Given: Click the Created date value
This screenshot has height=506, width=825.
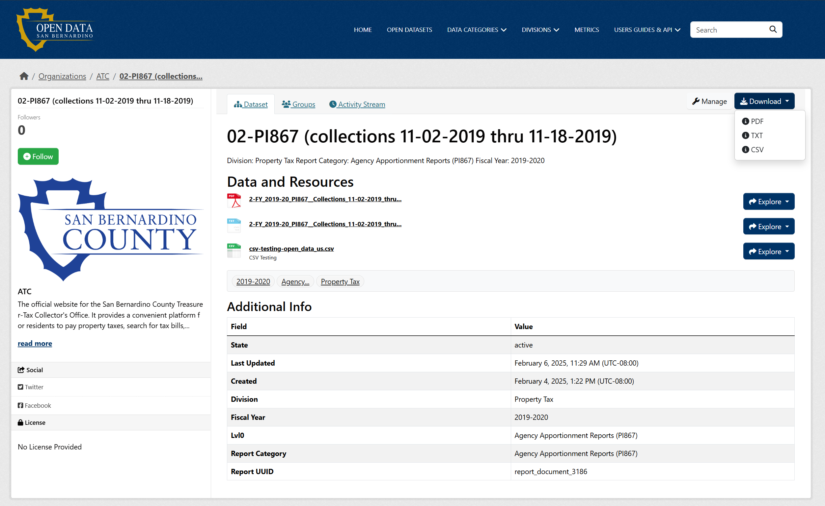Looking at the screenshot, I should pyautogui.click(x=574, y=381).
